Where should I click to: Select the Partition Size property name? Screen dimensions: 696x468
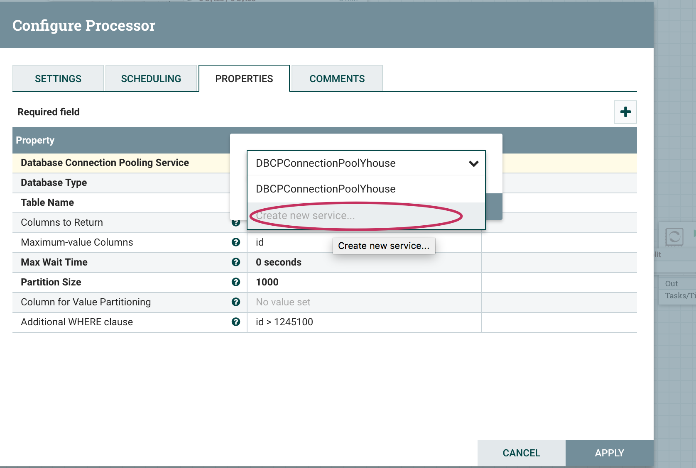pyautogui.click(x=51, y=282)
